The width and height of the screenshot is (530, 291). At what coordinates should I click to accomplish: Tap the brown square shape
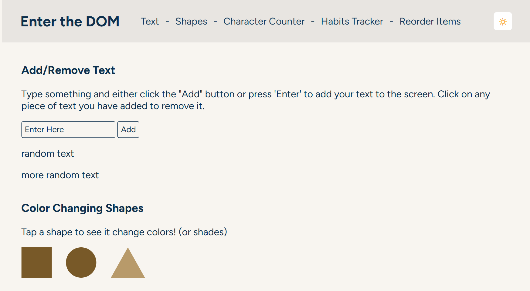coord(36,263)
